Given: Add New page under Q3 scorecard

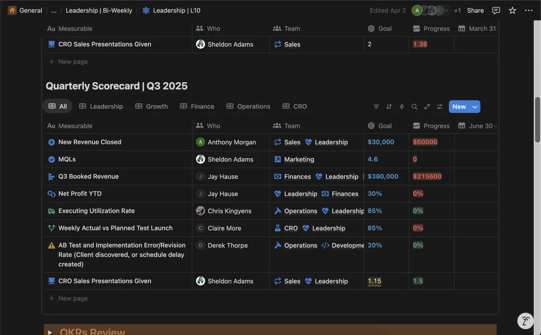Looking at the screenshot, I should [x=68, y=298].
